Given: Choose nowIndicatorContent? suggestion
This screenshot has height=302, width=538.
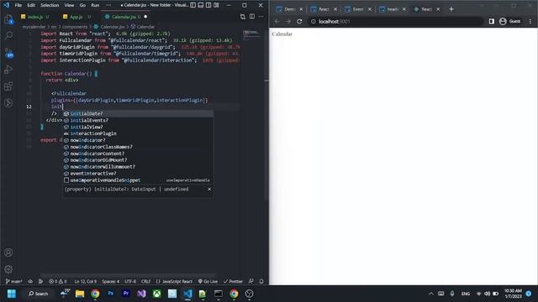Looking at the screenshot, I should click(x=138, y=154).
